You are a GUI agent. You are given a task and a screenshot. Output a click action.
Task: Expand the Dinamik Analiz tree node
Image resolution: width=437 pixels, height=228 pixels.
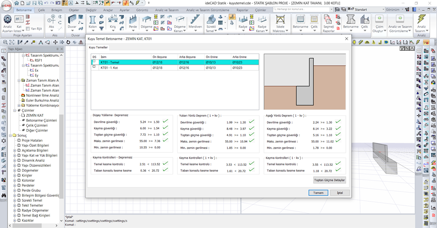15,161
